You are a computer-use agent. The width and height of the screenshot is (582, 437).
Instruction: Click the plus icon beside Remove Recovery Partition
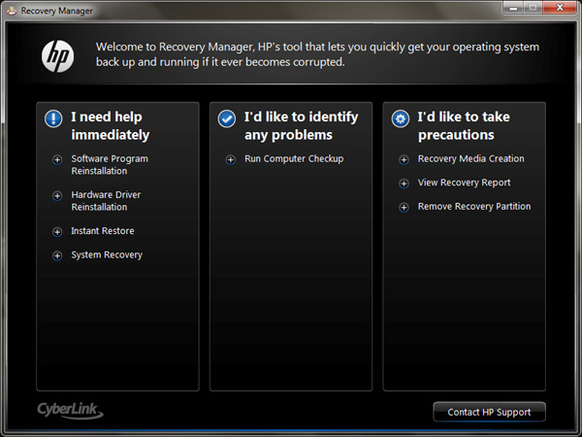click(x=404, y=208)
